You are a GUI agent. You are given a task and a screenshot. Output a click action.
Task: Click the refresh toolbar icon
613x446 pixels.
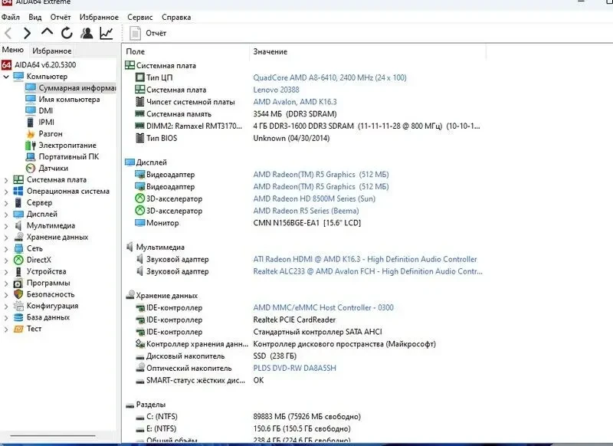pos(67,33)
